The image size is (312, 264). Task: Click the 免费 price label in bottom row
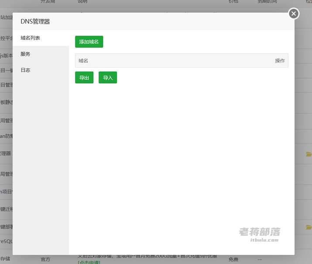[233, 259]
